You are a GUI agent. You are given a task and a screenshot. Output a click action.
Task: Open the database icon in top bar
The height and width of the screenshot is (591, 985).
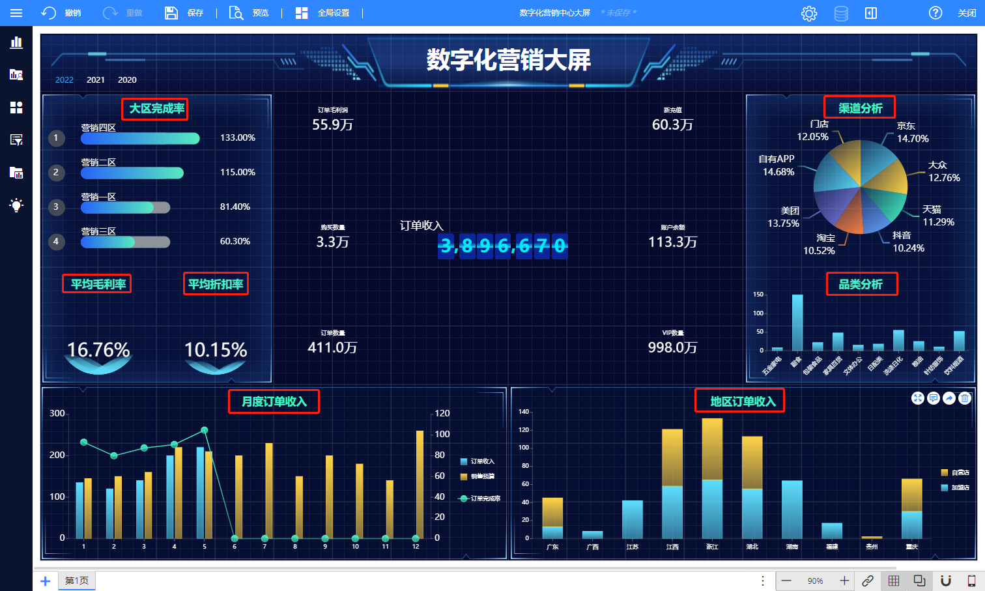point(841,13)
